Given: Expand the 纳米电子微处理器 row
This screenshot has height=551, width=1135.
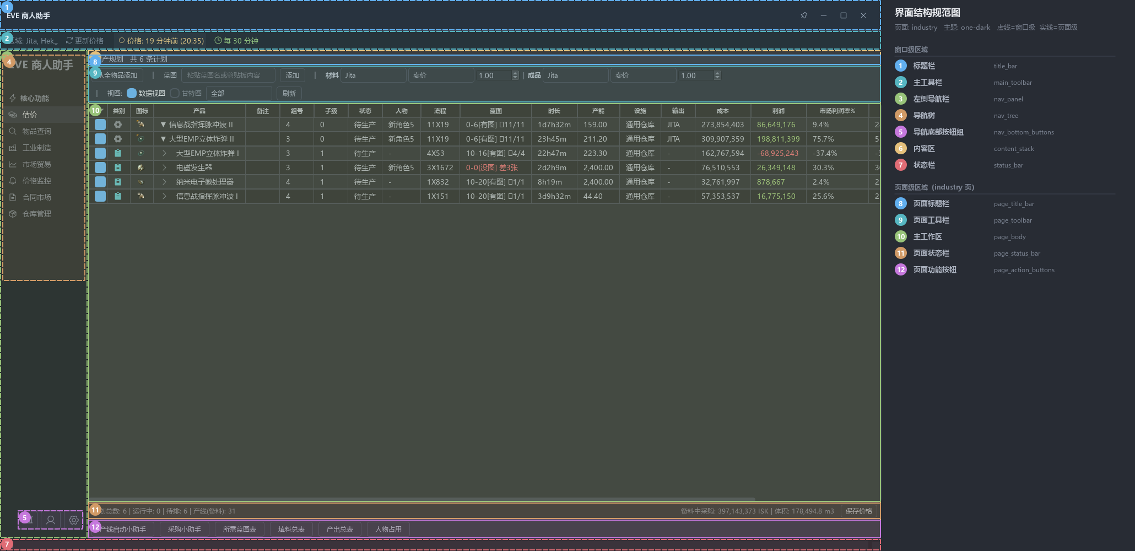Looking at the screenshot, I should point(164,182).
